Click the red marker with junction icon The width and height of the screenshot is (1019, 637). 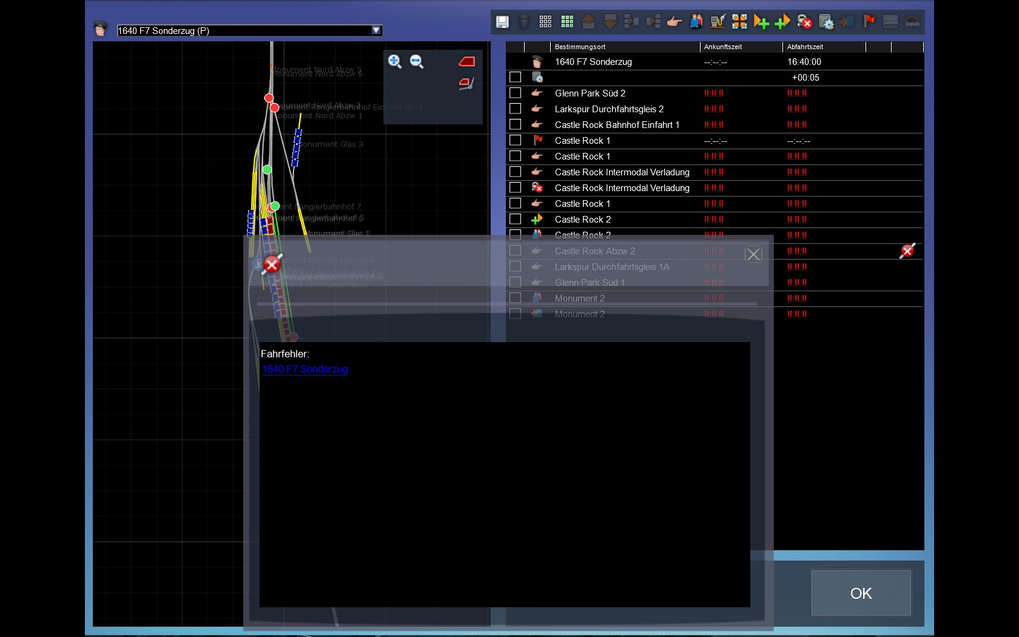click(466, 84)
